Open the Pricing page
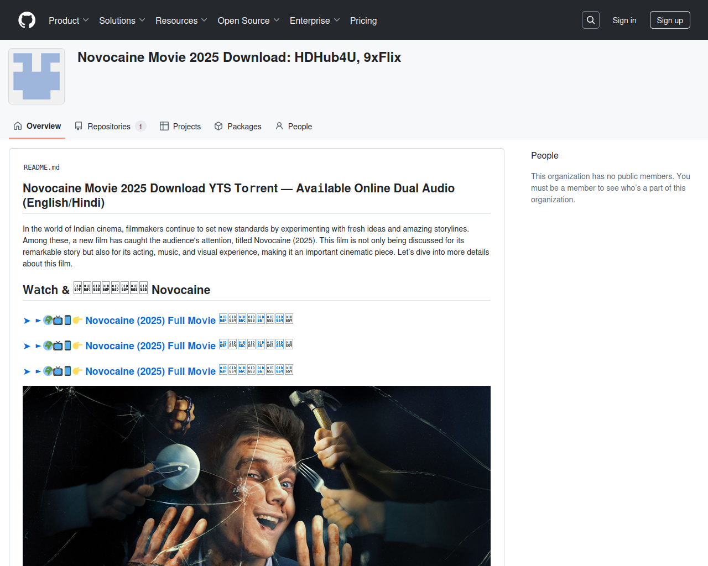The height and width of the screenshot is (566, 708). (363, 20)
